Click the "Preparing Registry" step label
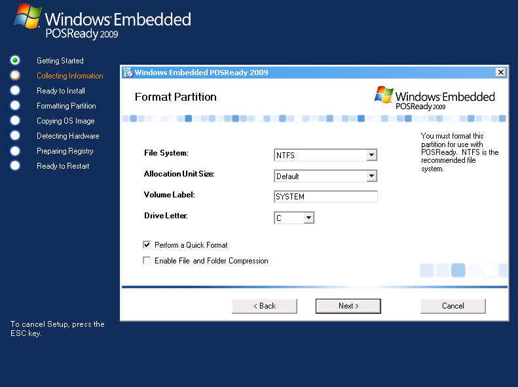This screenshot has height=387, width=518. [x=65, y=151]
